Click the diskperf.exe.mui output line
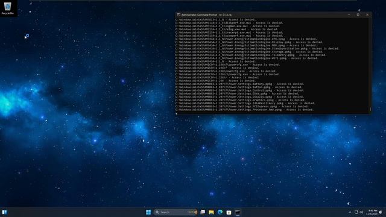Viewport: 386px width, 217px height. [229, 23]
